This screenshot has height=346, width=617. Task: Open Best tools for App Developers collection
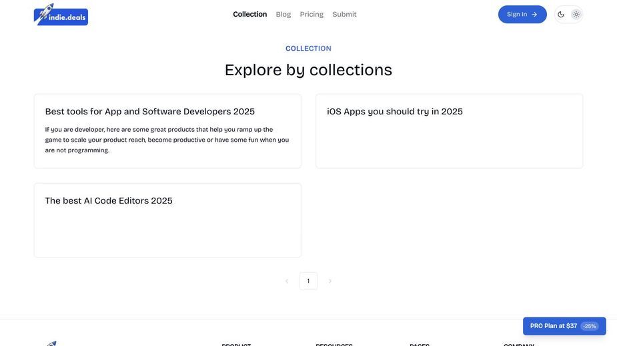pos(167,131)
